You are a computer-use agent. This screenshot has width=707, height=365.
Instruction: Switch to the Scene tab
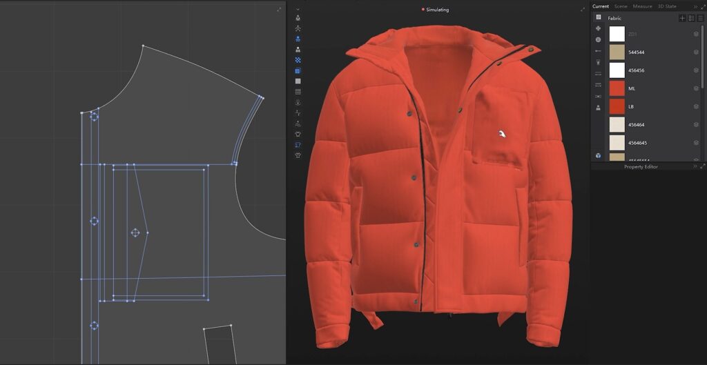pos(621,6)
